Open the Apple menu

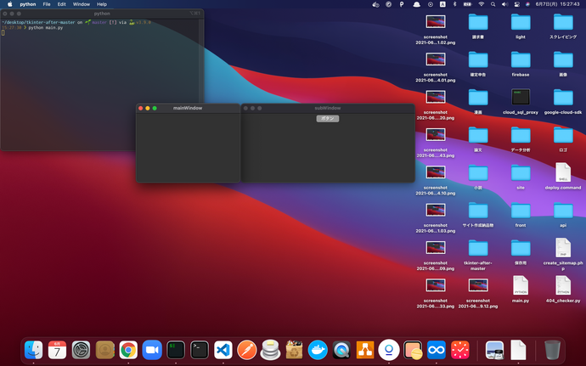pyautogui.click(x=10, y=4)
